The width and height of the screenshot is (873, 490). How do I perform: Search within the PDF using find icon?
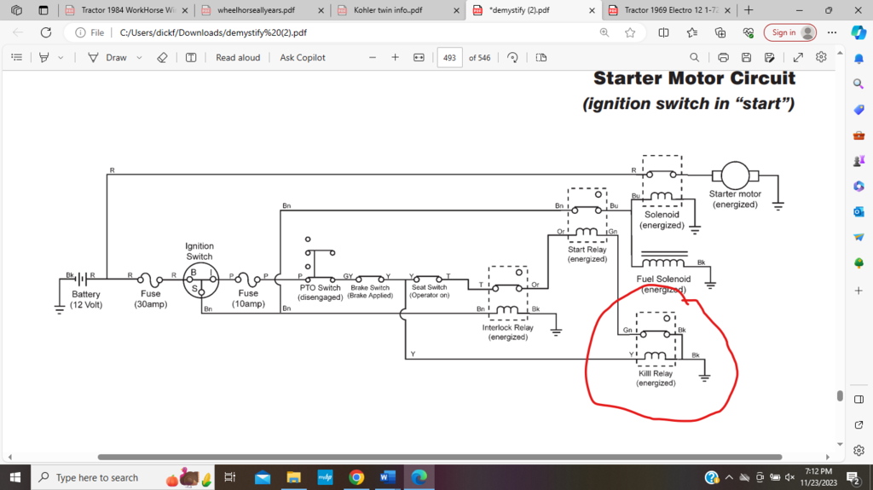(695, 57)
